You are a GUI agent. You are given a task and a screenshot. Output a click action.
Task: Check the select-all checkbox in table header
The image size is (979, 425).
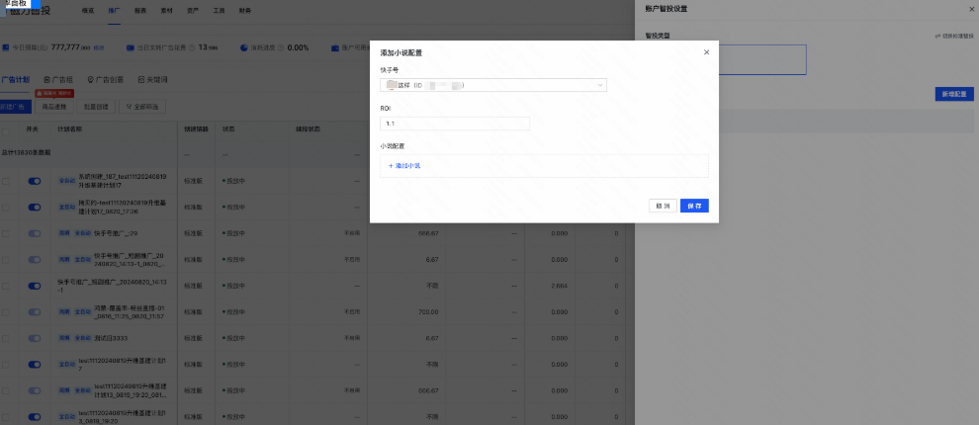[x=6, y=129]
